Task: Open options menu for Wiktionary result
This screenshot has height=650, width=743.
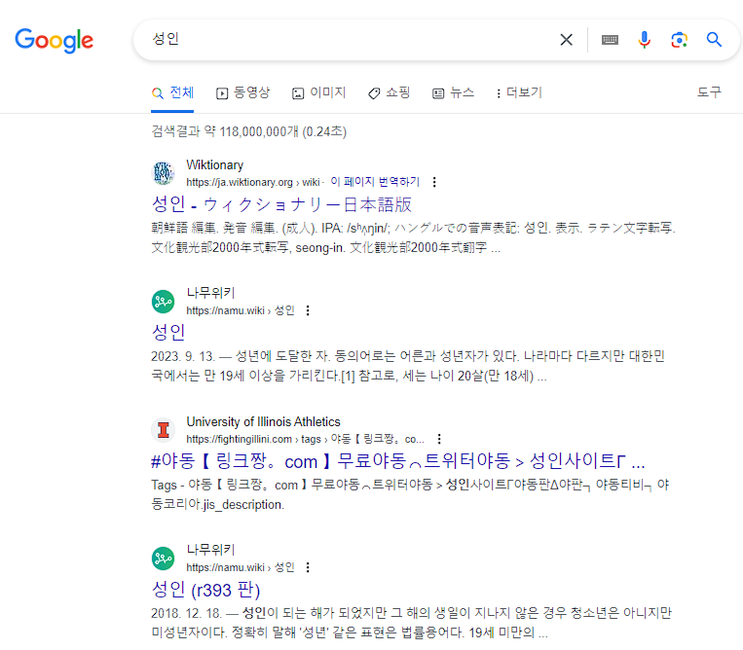Action: tap(434, 182)
